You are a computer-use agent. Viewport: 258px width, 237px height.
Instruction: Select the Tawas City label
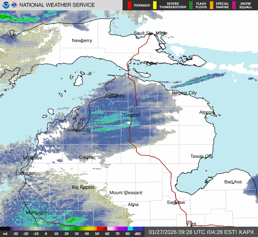tap(202, 156)
